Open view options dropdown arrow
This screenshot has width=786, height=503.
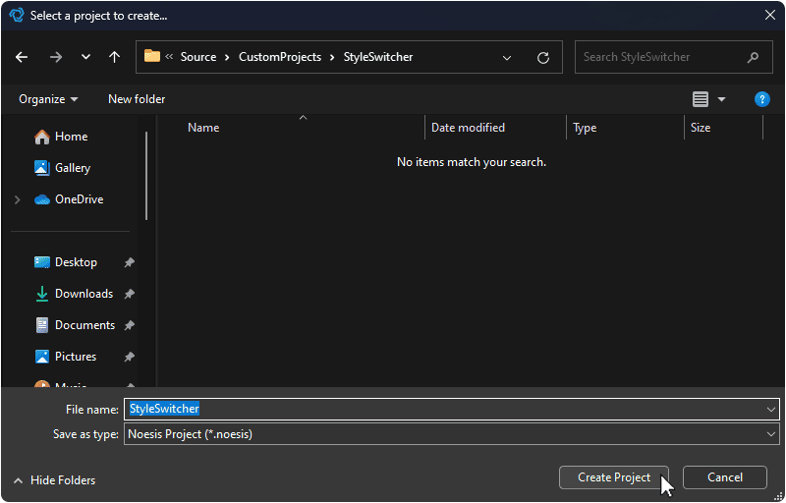tap(721, 99)
